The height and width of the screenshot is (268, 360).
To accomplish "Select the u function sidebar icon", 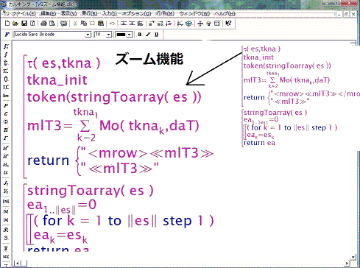I will (x=6, y=173).
